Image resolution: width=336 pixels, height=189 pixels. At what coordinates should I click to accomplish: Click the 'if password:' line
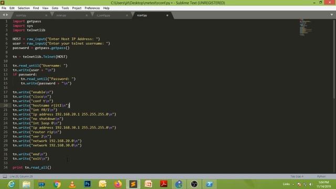[x=25, y=75]
